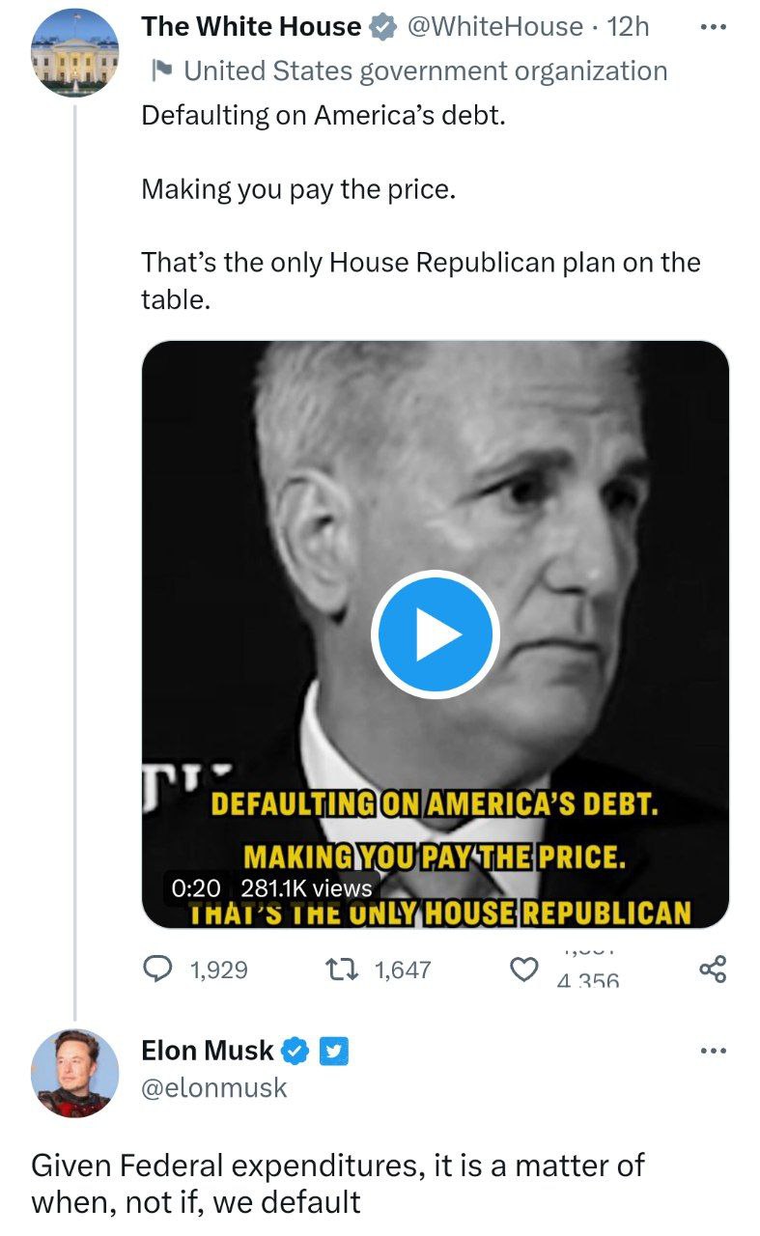Screen dimensions: 760x1236
Task: Click the reply speech bubble icon
Action: pos(156,969)
